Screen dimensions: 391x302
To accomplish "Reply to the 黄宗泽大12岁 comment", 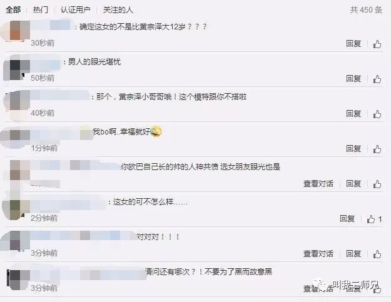I will (353, 44).
